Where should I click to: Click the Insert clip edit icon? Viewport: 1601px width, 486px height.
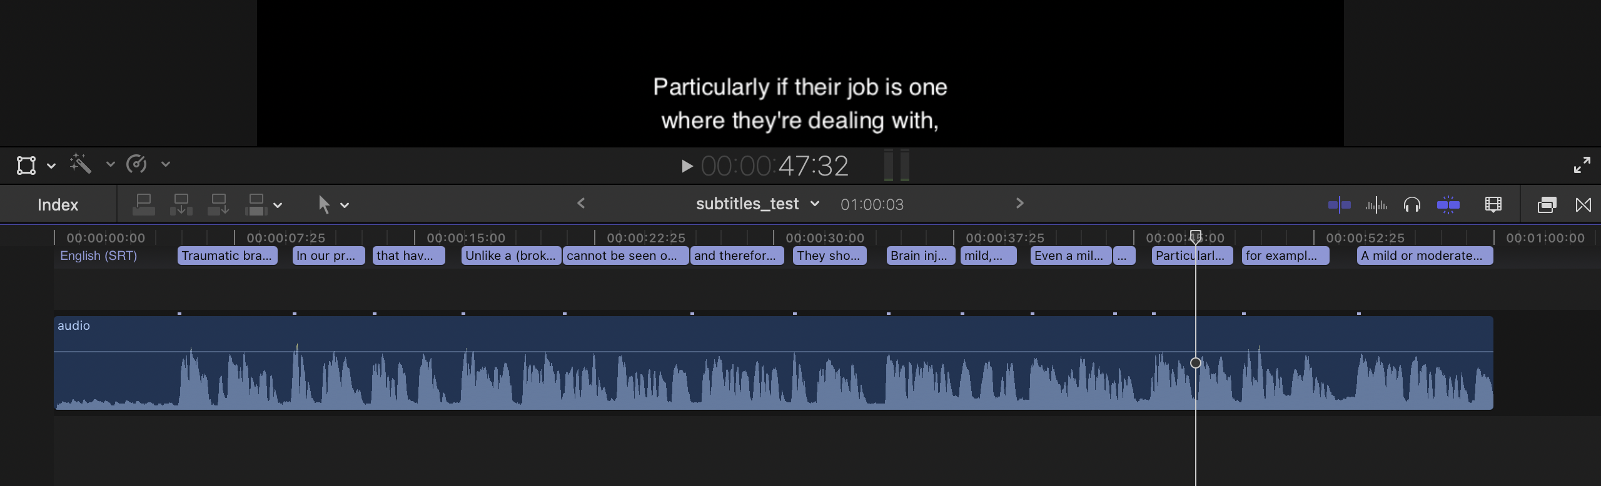point(181,205)
